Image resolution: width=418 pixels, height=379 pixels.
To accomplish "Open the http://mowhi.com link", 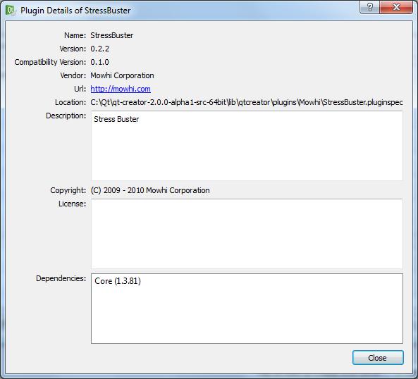I will (121, 89).
